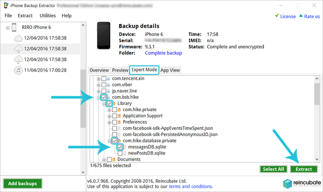The image size is (323, 192).
Task: Check the Documents folder checkbox
Action: (109, 159)
